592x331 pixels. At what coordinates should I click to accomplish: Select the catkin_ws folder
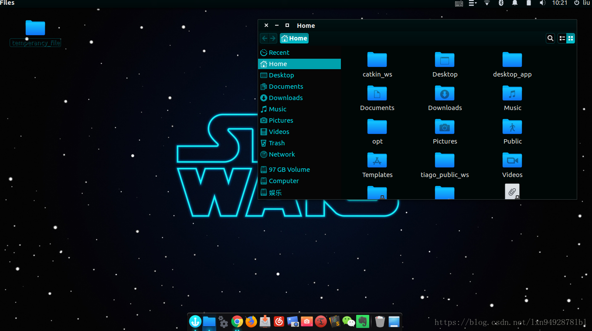[377, 65]
